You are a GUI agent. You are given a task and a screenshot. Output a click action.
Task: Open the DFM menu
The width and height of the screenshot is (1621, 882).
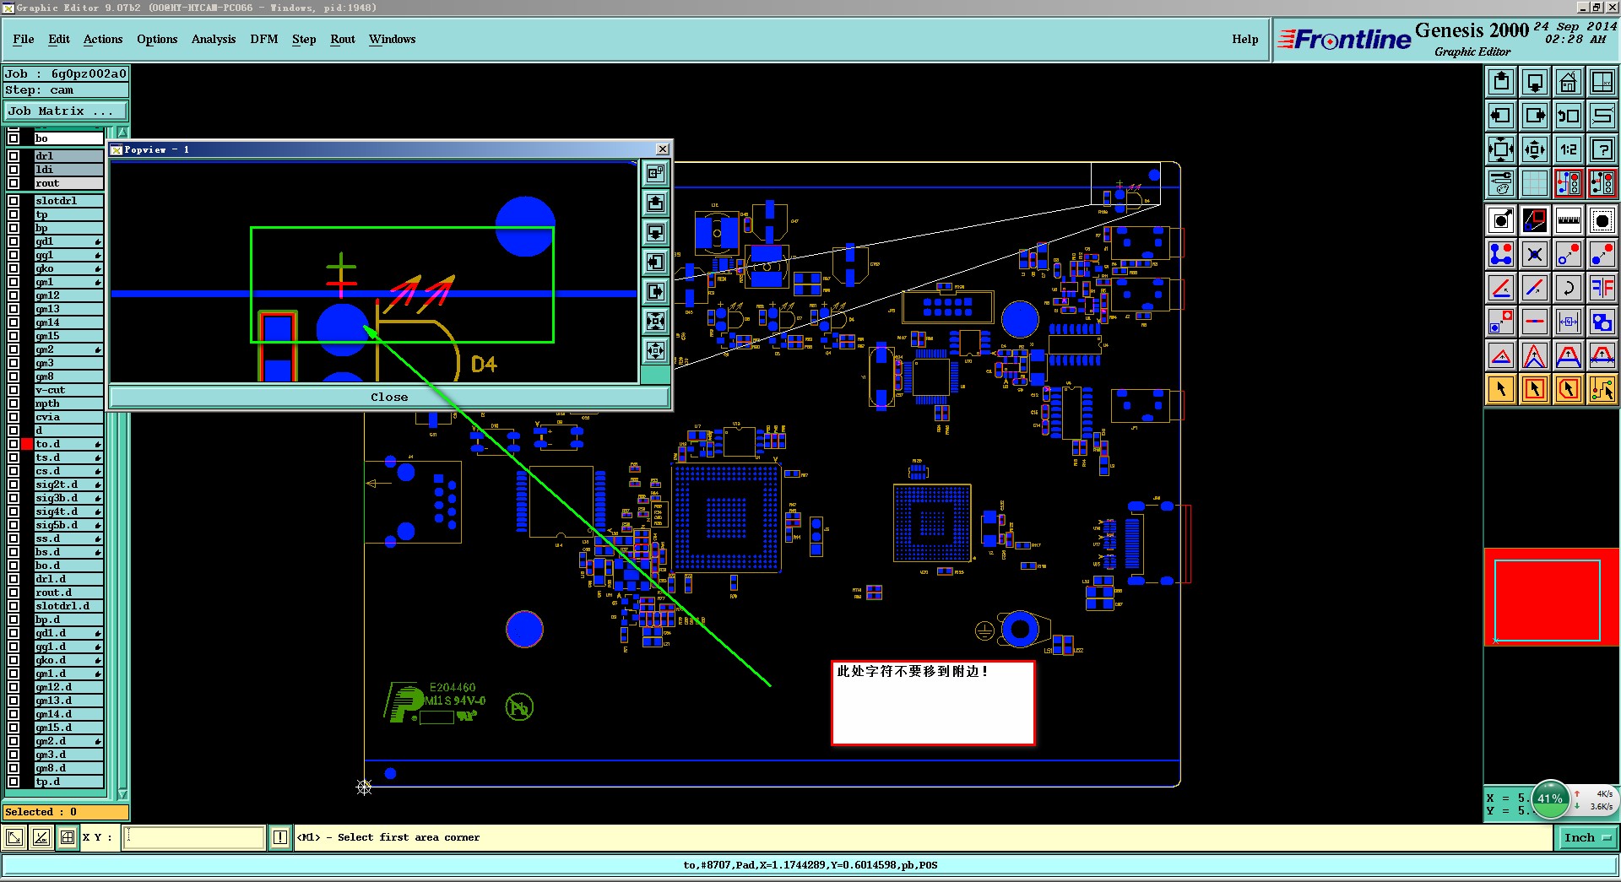click(x=264, y=39)
